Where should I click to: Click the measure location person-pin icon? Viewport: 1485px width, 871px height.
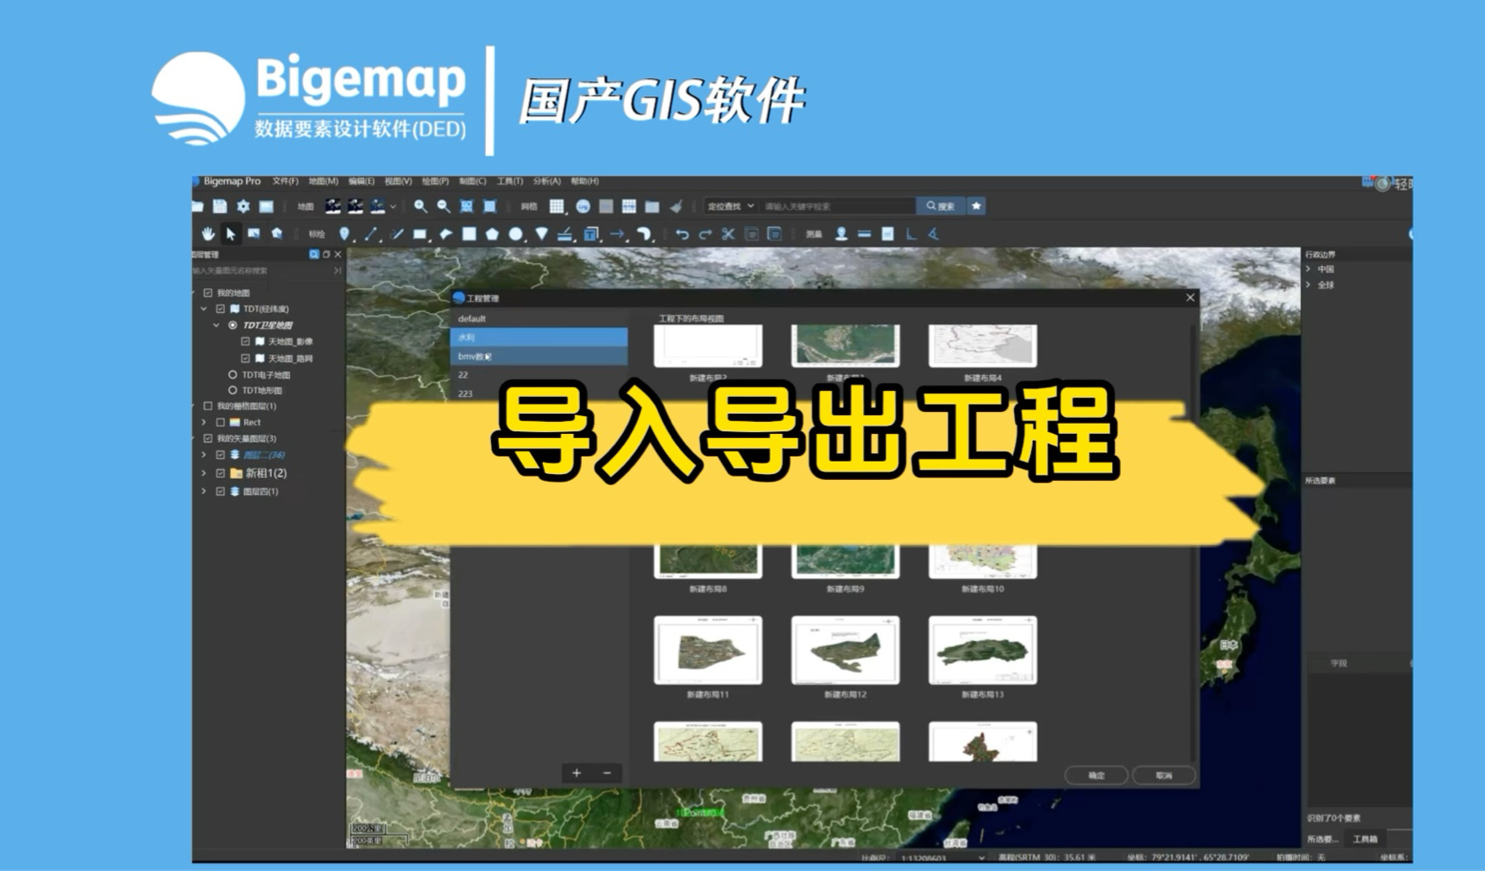tap(841, 234)
